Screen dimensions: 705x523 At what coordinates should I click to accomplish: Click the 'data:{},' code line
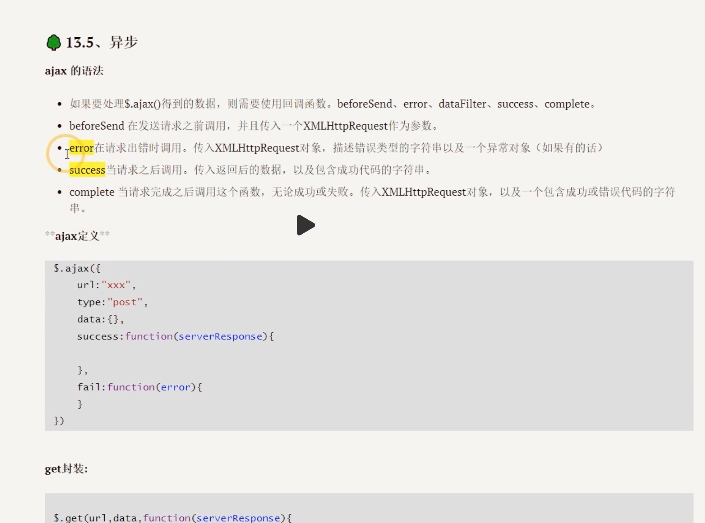[101, 319]
